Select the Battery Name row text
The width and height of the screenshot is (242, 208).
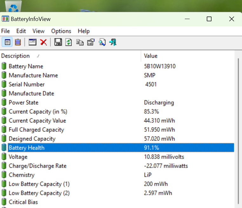point(26,66)
